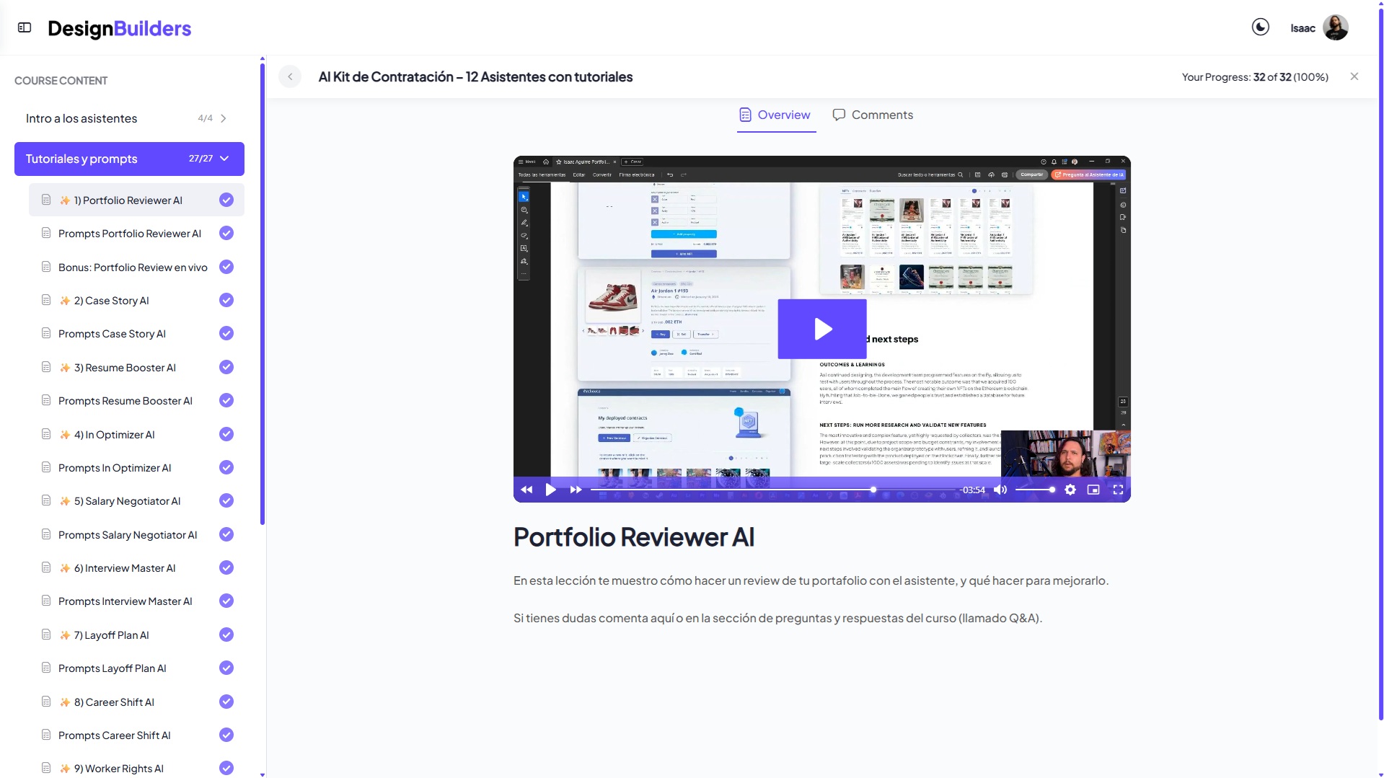Click the video rewind icon
Screen dimensions: 1384x778
coord(526,490)
